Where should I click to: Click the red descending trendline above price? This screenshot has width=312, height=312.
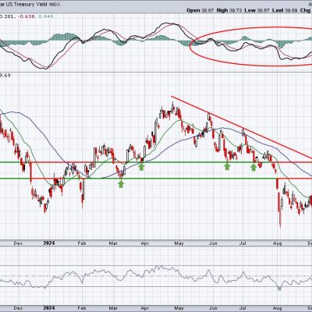[242, 127]
